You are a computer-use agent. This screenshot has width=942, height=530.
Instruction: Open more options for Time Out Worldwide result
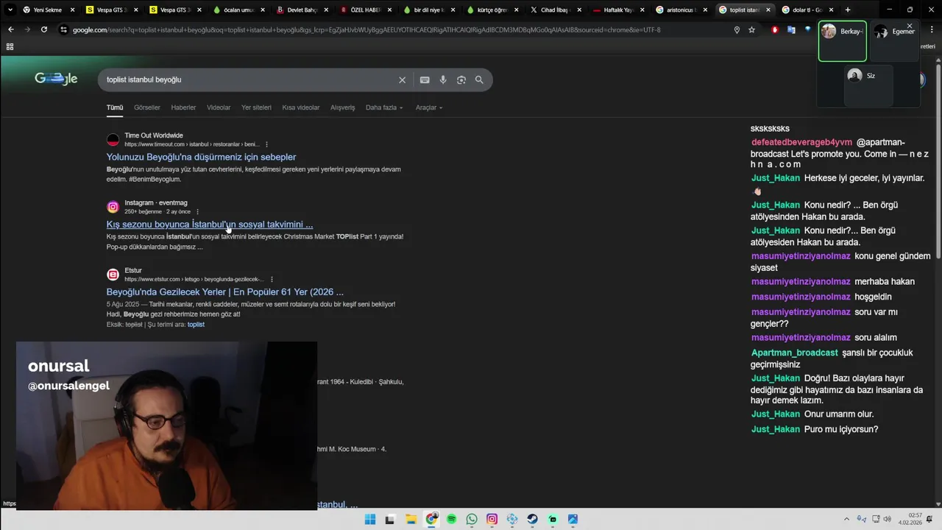(x=266, y=144)
